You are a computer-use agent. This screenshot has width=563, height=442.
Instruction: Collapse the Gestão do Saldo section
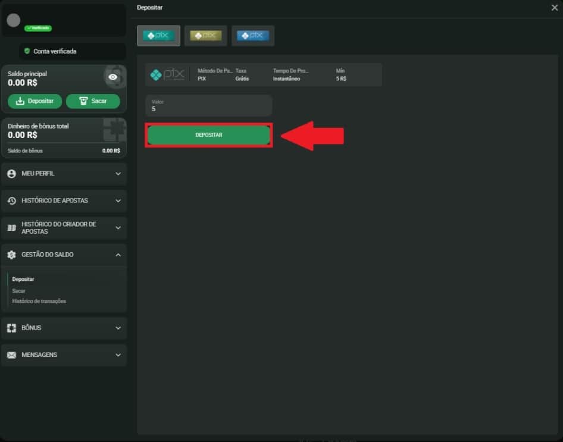tap(118, 255)
